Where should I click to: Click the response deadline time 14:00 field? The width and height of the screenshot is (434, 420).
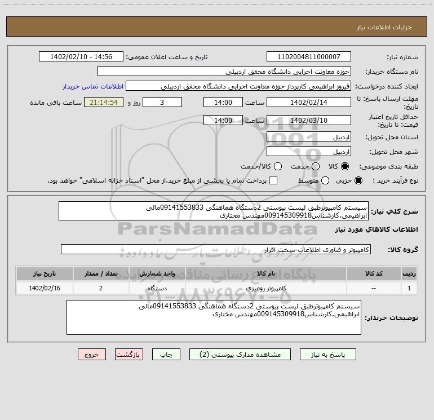(x=223, y=102)
